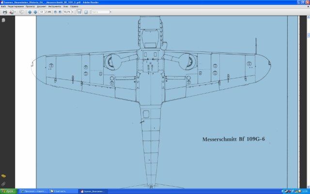Open the Comments panel in left sidebar

click(3, 176)
